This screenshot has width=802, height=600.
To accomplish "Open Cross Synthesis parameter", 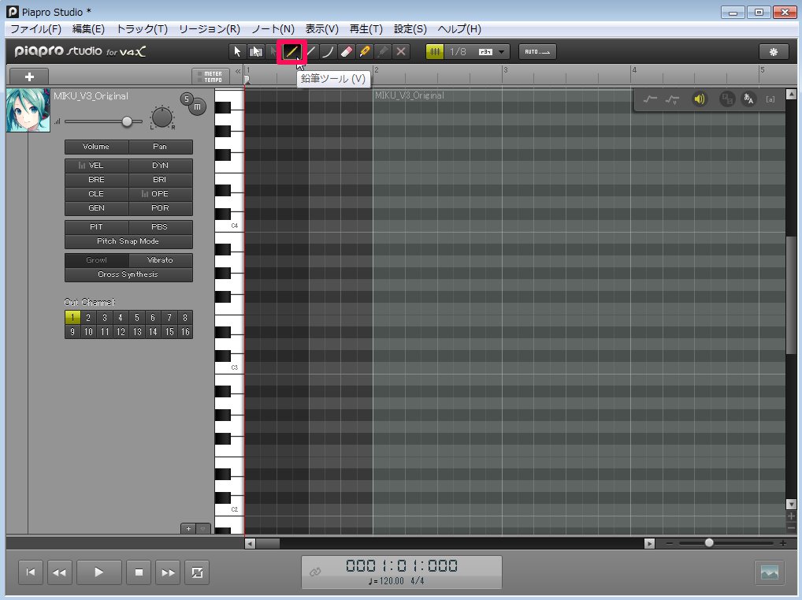I will [128, 274].
